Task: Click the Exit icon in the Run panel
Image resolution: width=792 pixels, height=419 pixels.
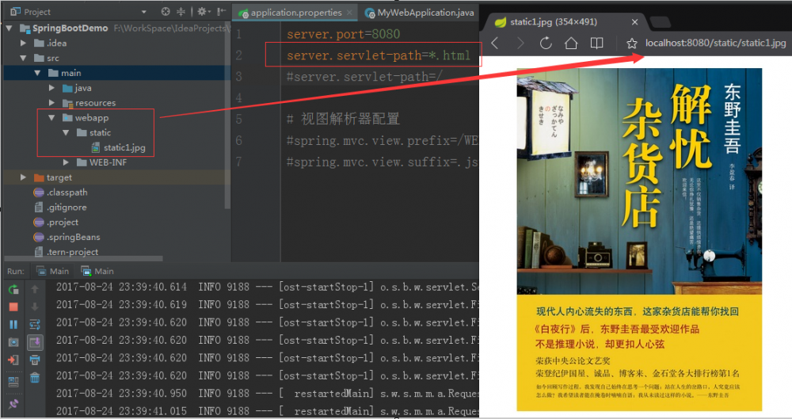Action: (x=13, y=360)
